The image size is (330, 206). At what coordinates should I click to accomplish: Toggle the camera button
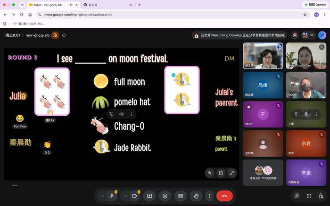[x=135, y=196]
